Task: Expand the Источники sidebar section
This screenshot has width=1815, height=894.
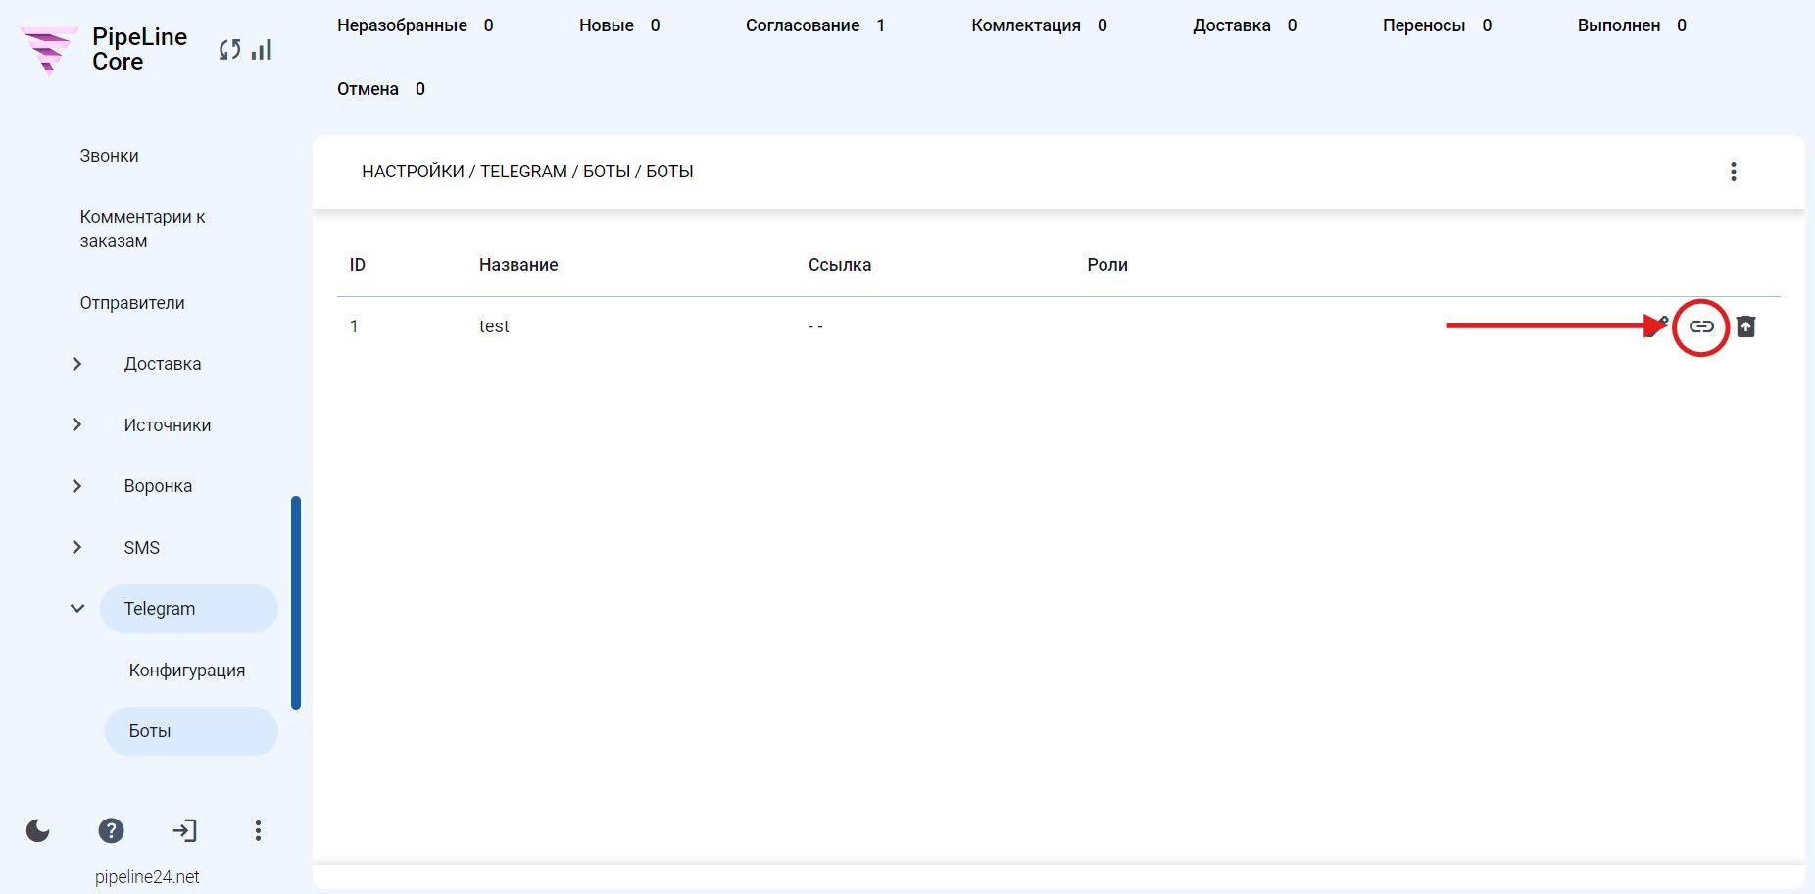Action: 77,424
